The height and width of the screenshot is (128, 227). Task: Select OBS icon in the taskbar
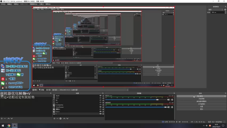tap(15, 125)
